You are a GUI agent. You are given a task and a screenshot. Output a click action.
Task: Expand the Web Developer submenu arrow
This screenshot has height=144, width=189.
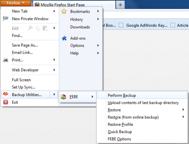tap(54, 70)
